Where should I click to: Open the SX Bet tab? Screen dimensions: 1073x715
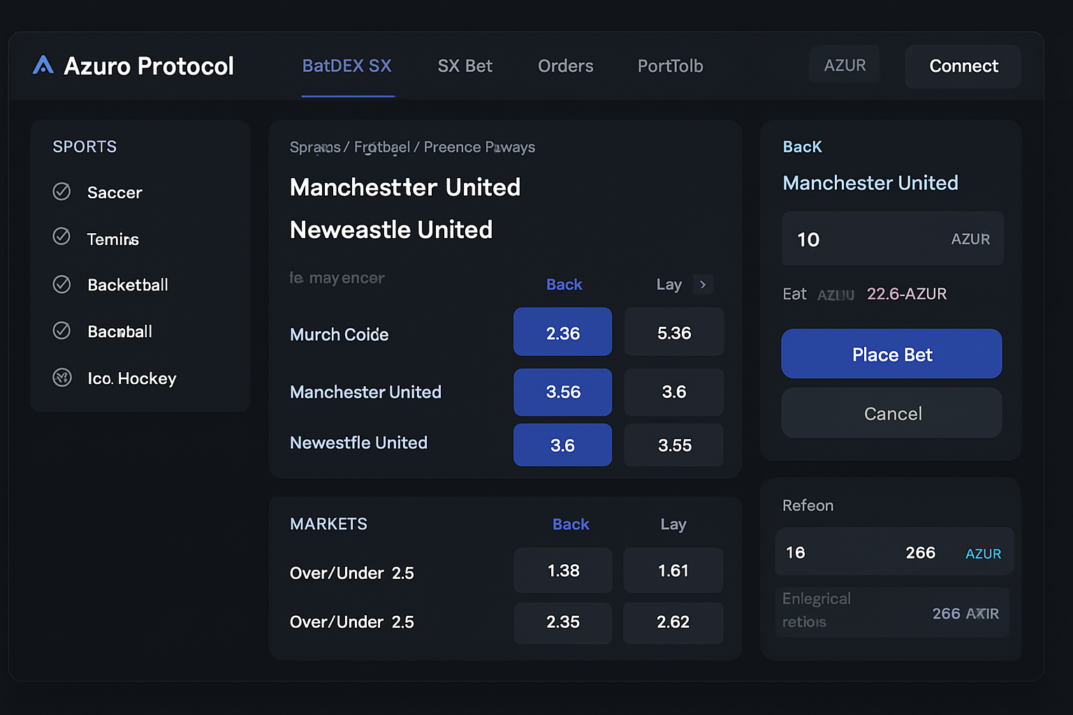pos(465,66)
